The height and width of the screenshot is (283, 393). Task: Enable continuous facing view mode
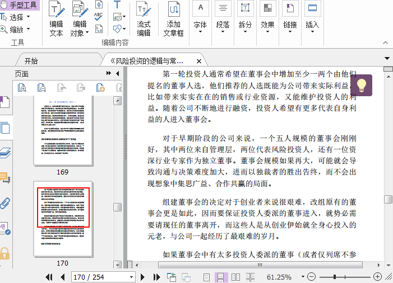[x=250, y=277]
